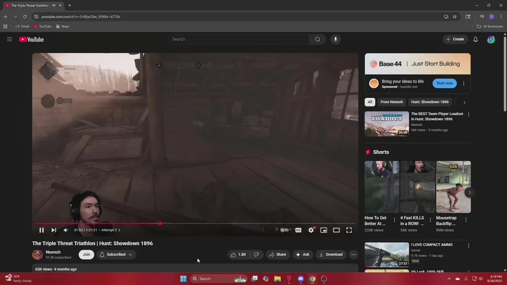
Task: Open All Bookmarks folder
Action: (490, 27)
